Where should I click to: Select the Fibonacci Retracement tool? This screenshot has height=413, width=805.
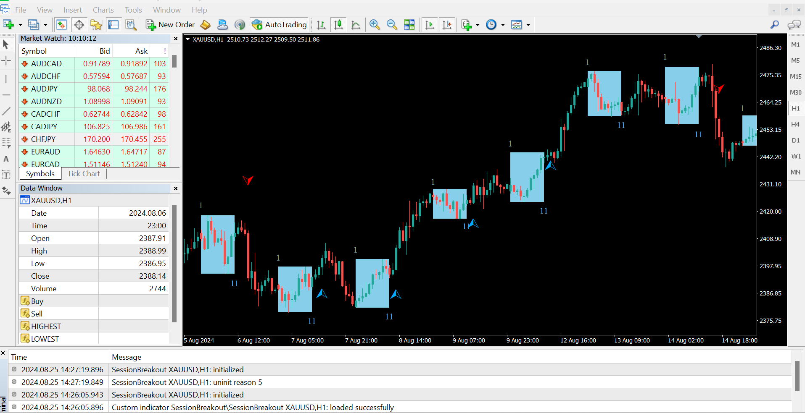click(6, 143)
